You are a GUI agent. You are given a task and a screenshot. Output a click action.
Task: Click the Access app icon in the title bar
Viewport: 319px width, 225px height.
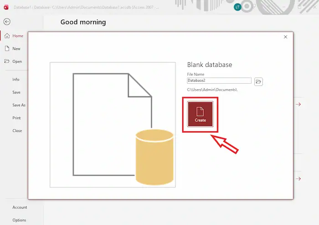point(5,7)
